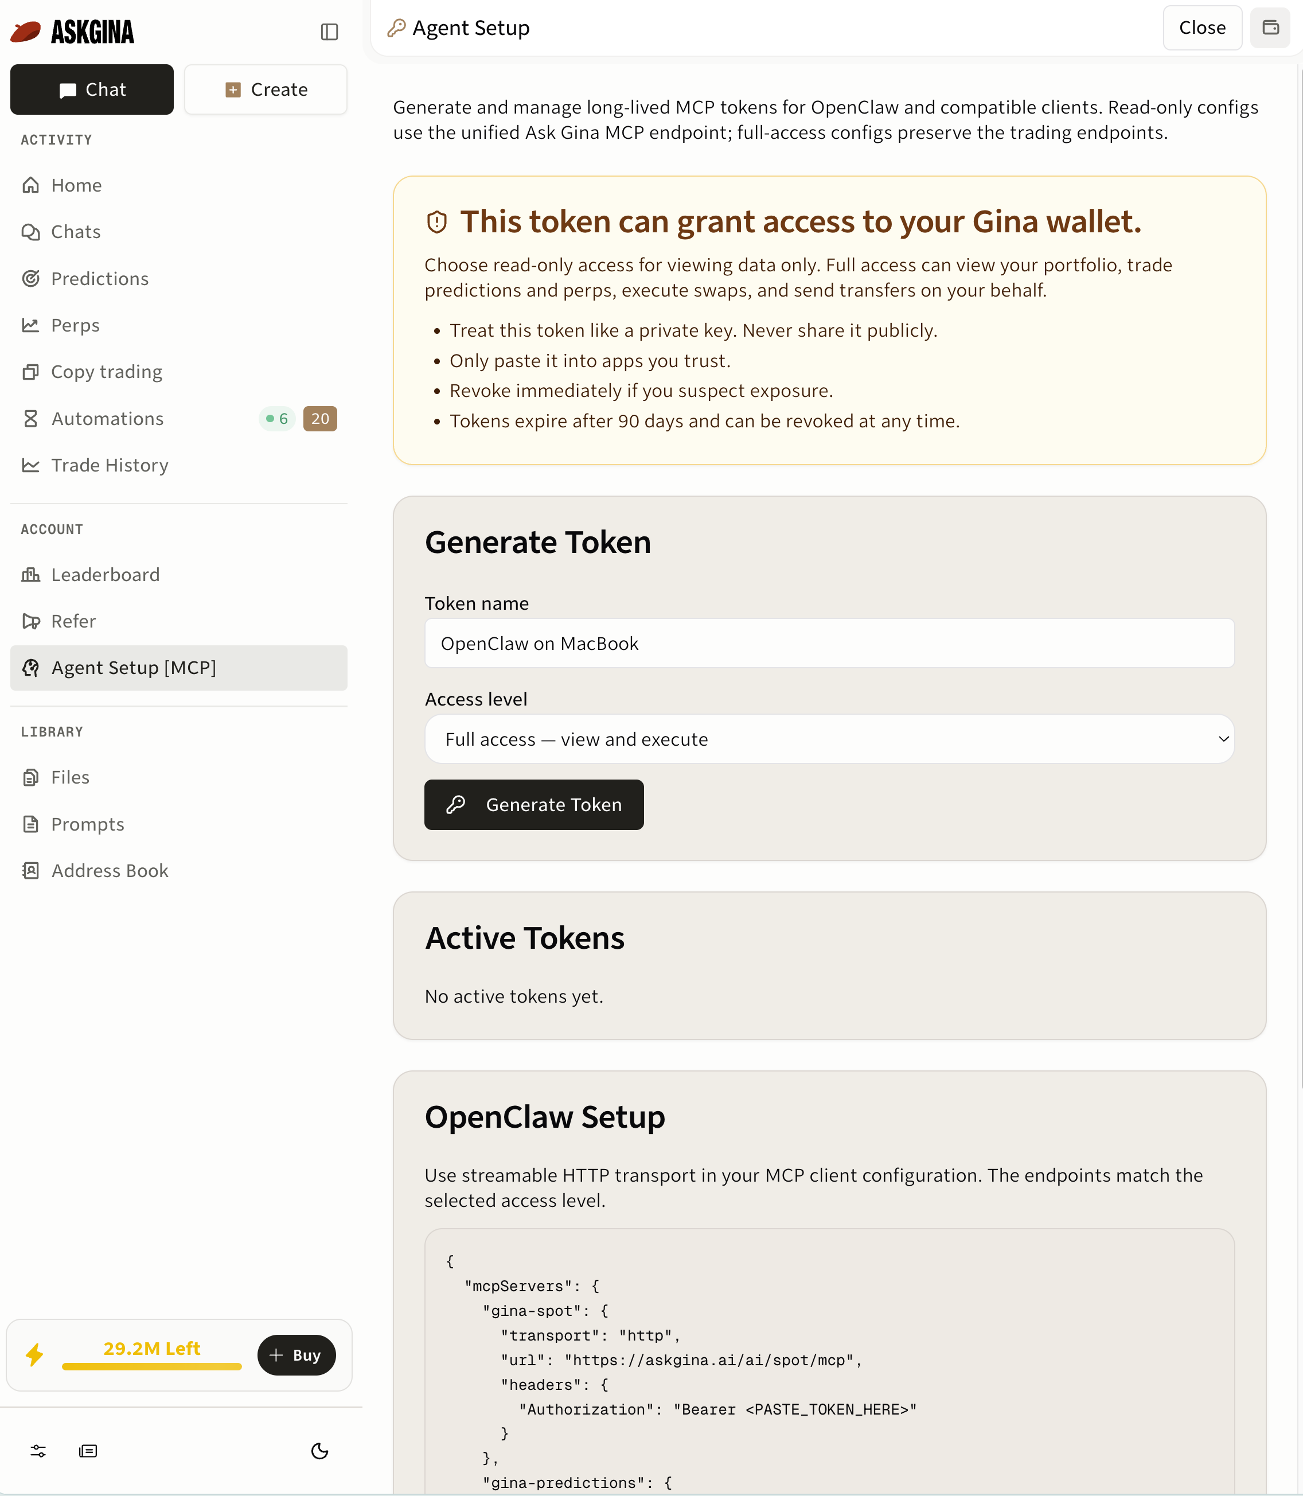Screen dimensions: 1303x1496
Task: Click the 29.2M Left credits bar
Action: point(152,1355)
